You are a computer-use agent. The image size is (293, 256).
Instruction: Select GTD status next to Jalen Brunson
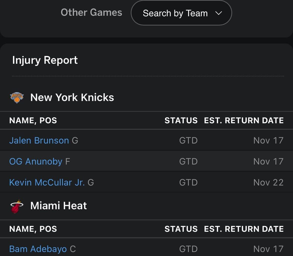(x=188, y=140)
